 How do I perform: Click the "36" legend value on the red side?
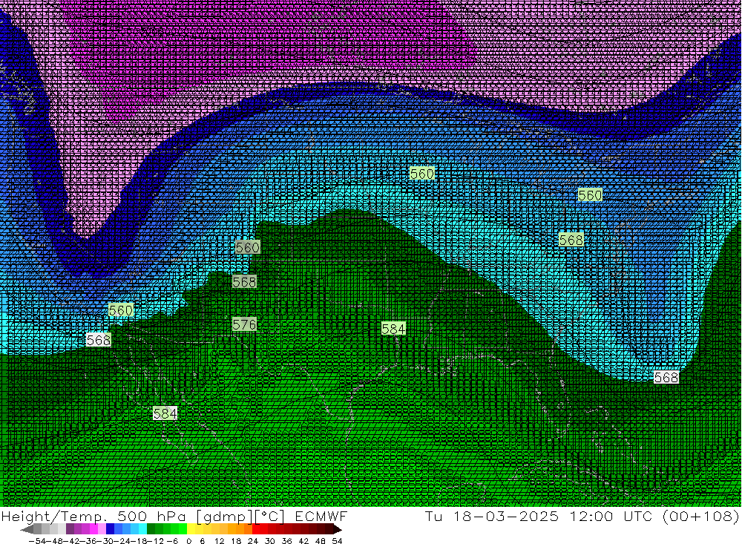pos(286,541)
